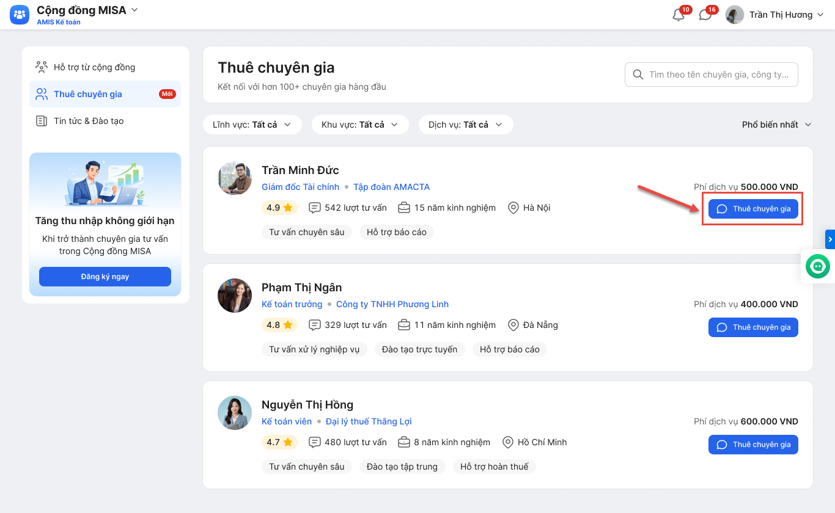
Task: Click the Giám đốc Tài chính title link
Action: (300, 187)
